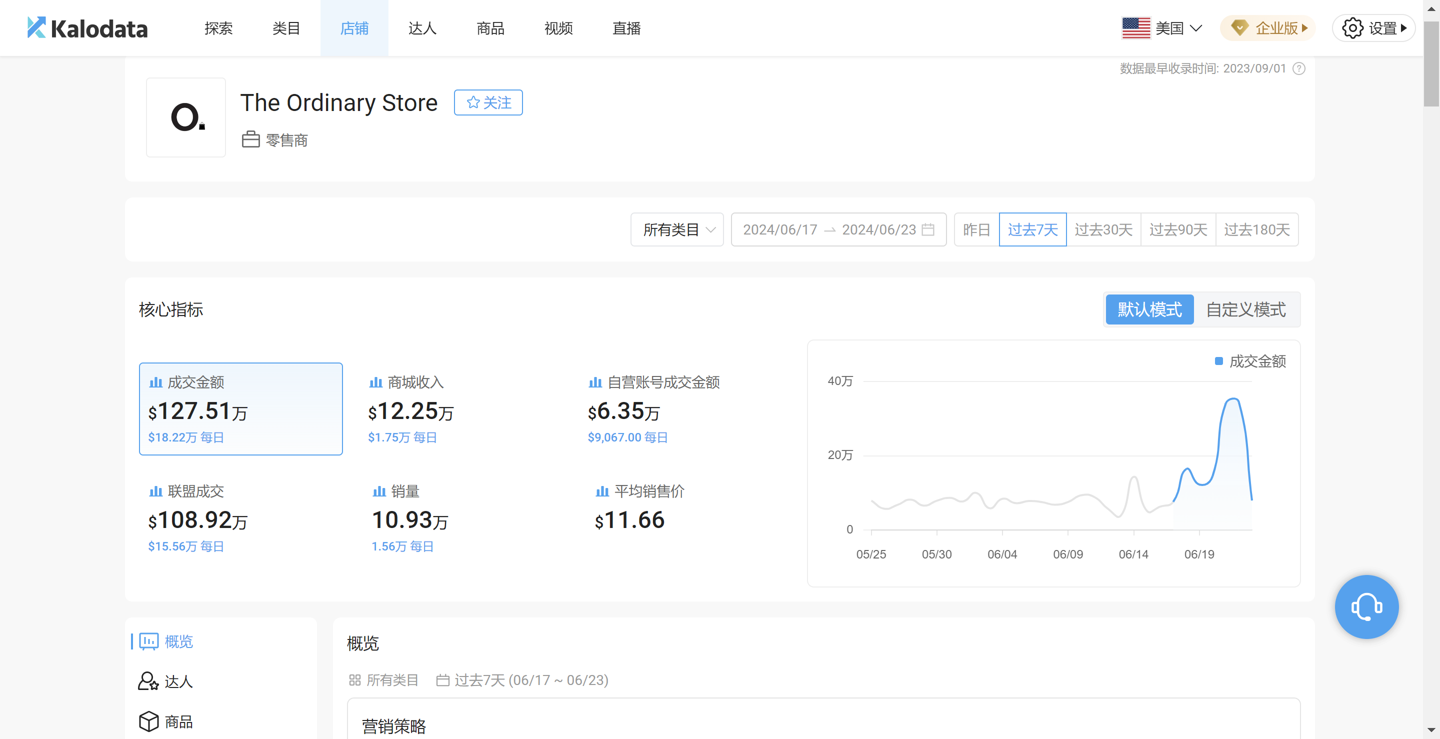The image size is (1440, 739).
Task: Open the 直播 navigation tab
Action: click(626, 28)
